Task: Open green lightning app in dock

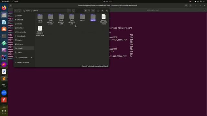Action: click(4, 43)
